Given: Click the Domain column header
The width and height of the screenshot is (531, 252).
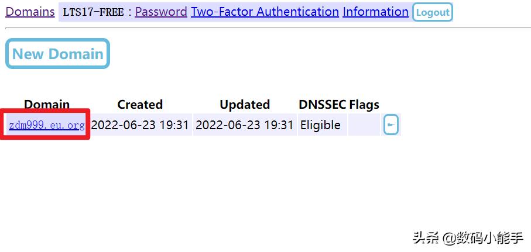Looking at the screenshot, I should tap(47, 105).
